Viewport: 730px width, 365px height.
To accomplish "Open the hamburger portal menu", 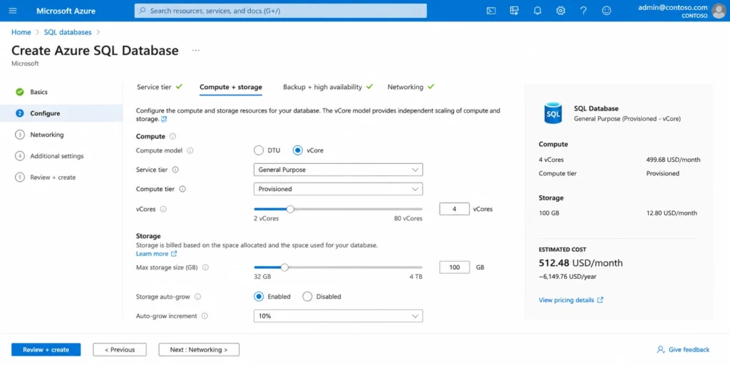I will click(13, 11).
